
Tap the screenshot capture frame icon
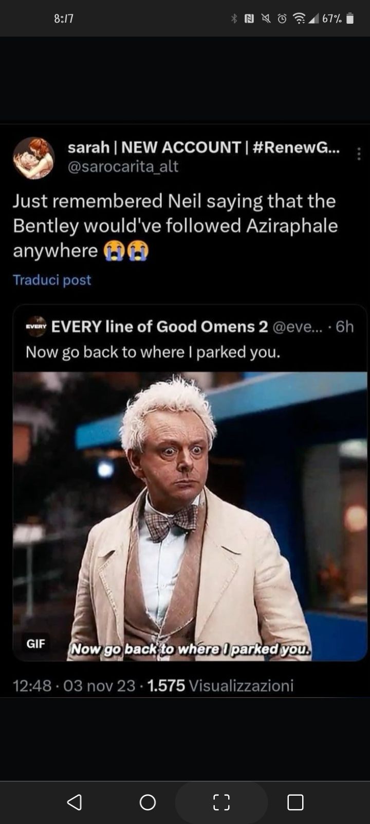[221, 802]
